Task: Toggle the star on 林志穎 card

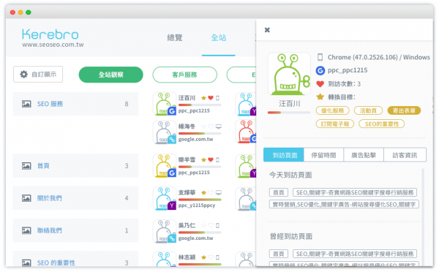Action: point(203,257)
